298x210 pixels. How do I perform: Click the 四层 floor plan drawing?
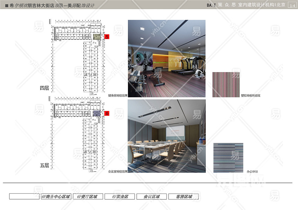tap(78, 57)
